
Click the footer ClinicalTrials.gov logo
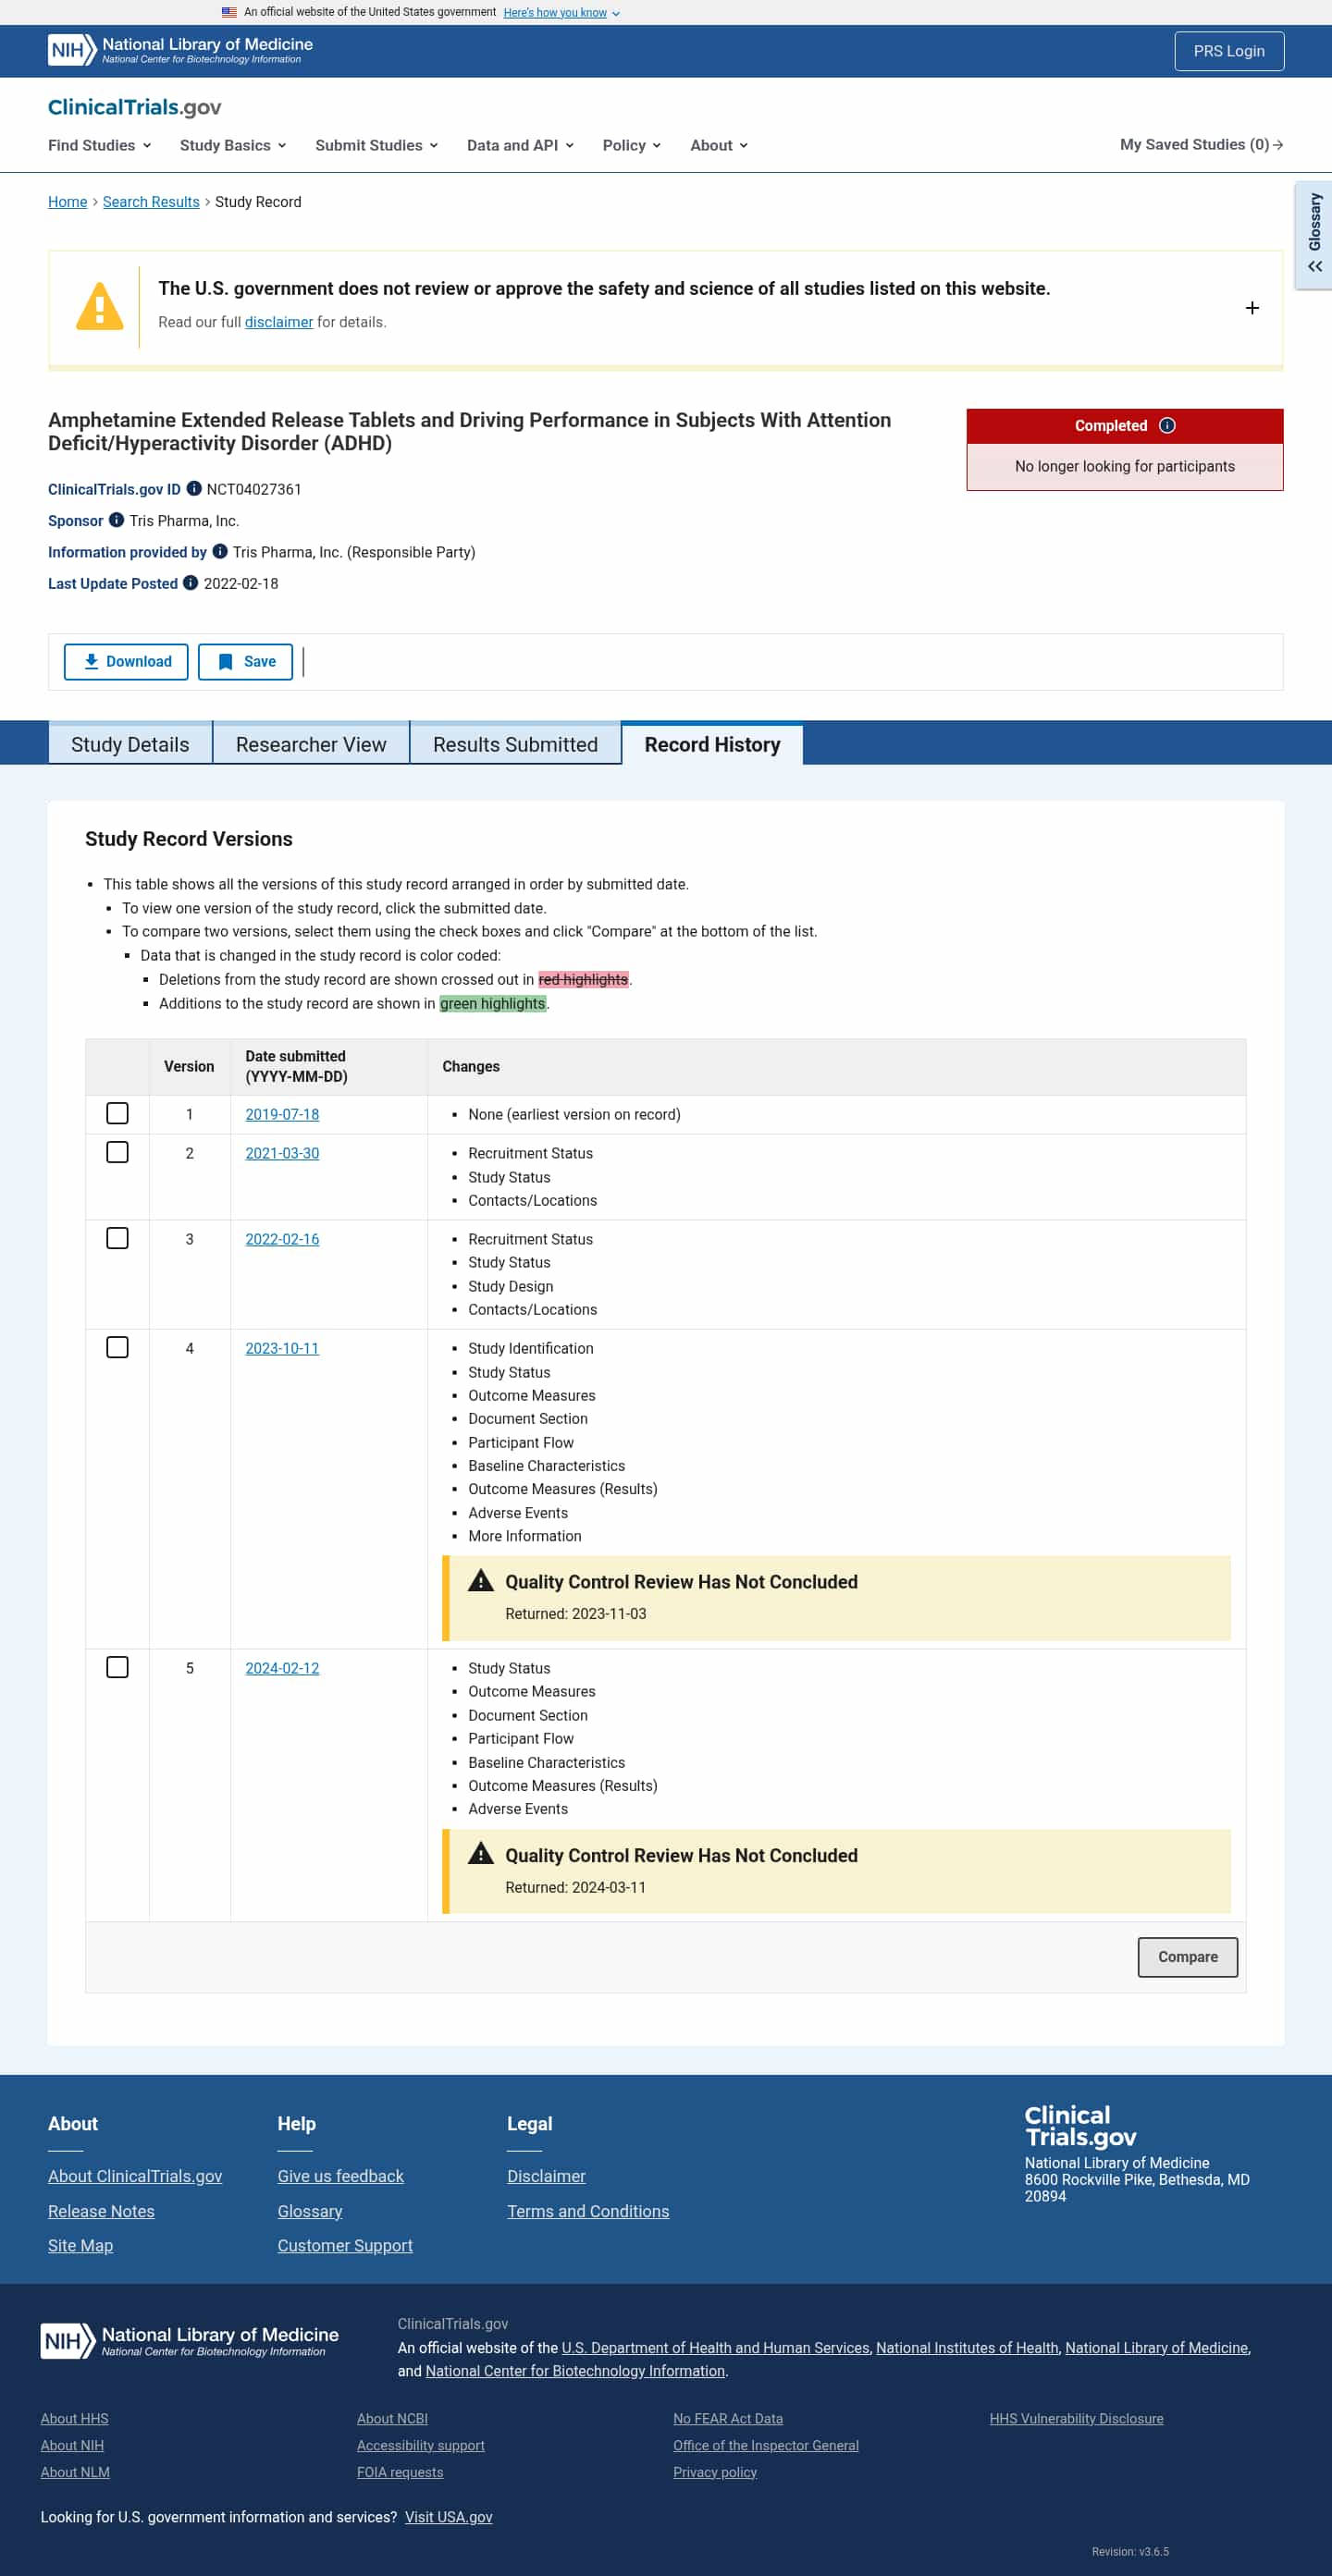coord(1080,2125)
